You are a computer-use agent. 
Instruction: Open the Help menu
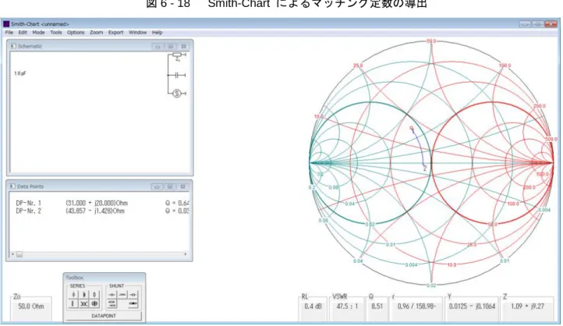[x=157, y=32]
